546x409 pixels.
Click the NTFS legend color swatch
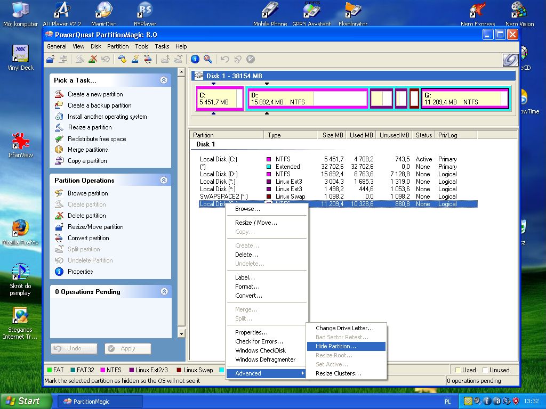tap(103, 370)
